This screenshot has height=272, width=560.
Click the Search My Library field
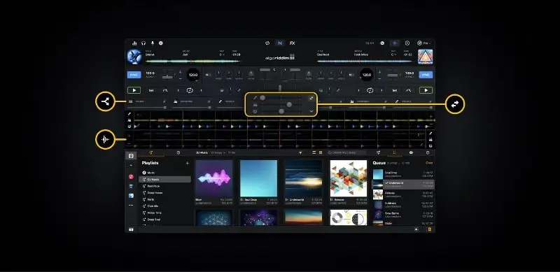346,152
